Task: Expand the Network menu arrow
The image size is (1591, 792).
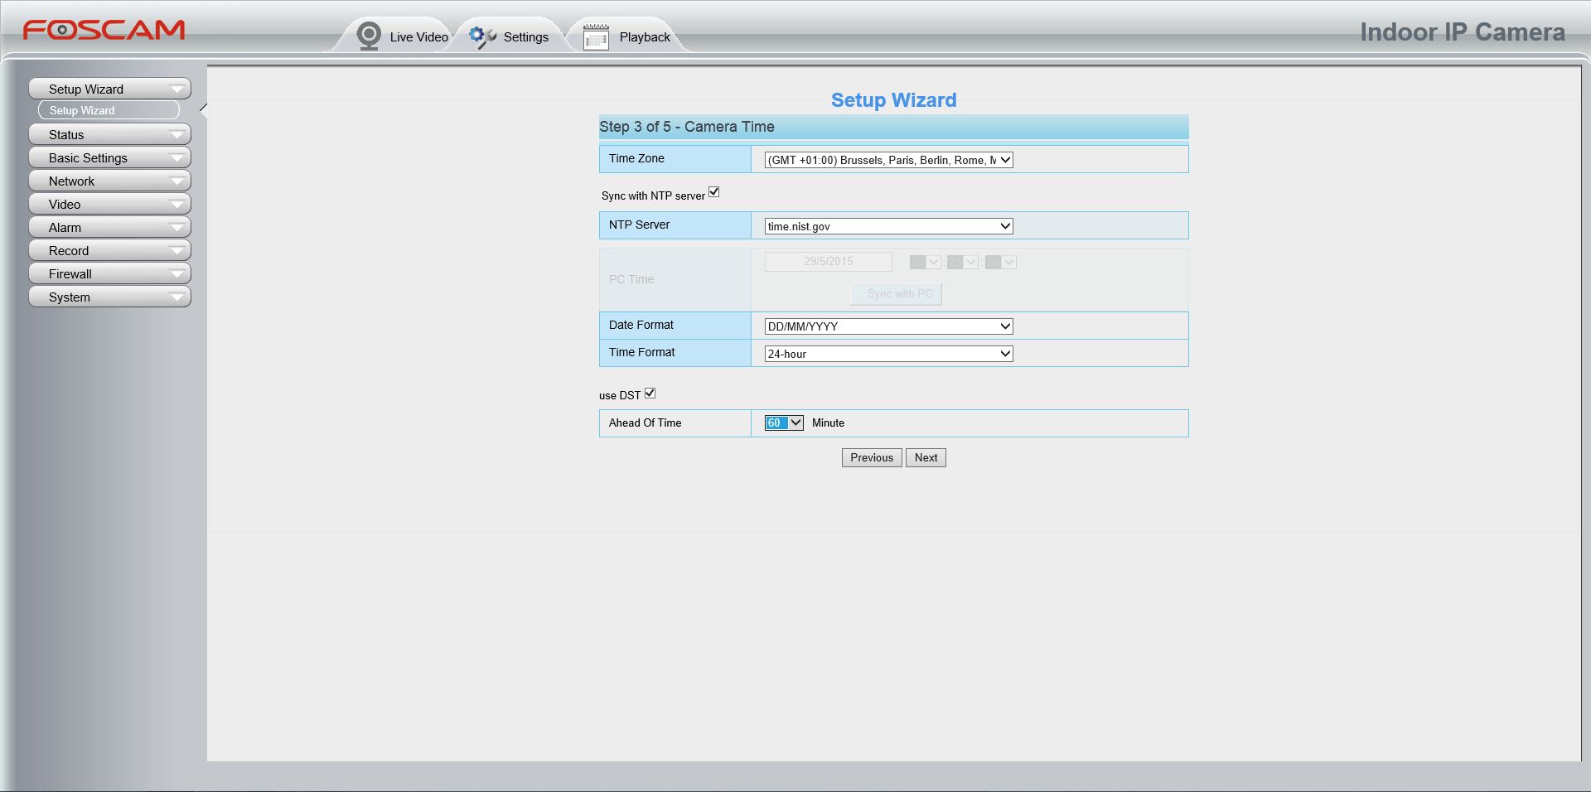Action: click(x=177, y=181)
